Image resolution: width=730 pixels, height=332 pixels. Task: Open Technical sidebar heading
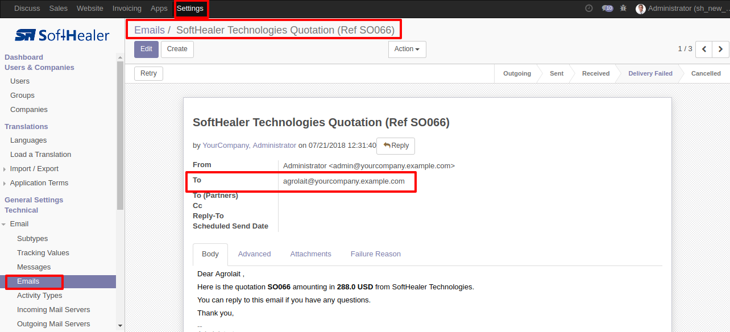pos(21,210)
